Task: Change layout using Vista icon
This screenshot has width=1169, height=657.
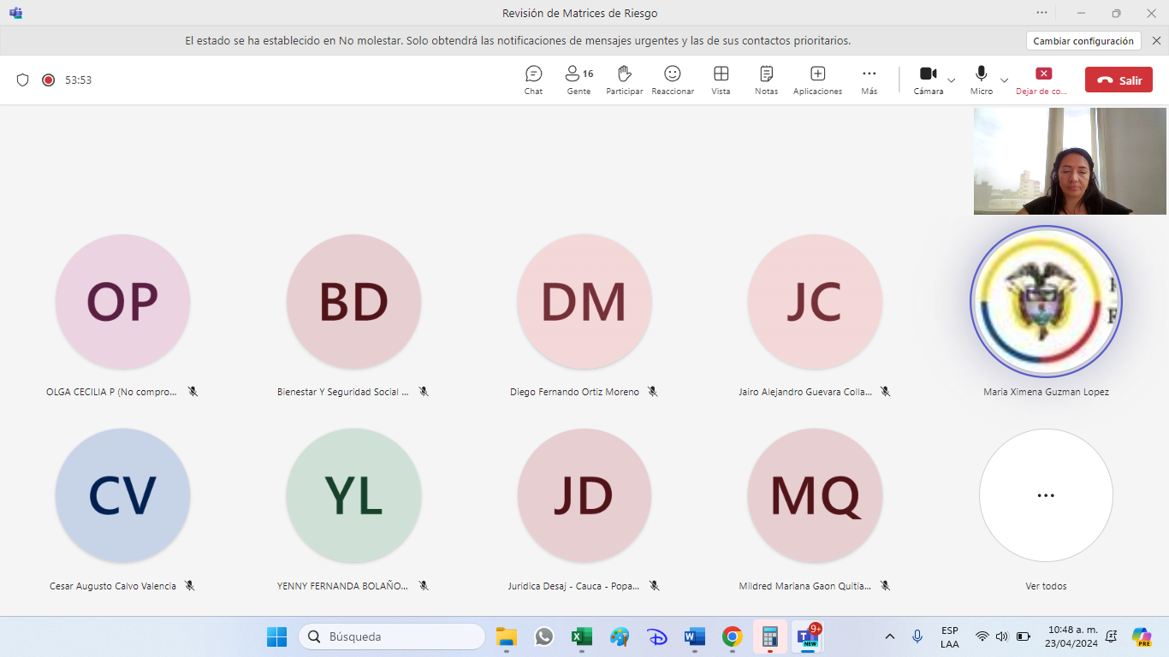Action: [721, 80]
